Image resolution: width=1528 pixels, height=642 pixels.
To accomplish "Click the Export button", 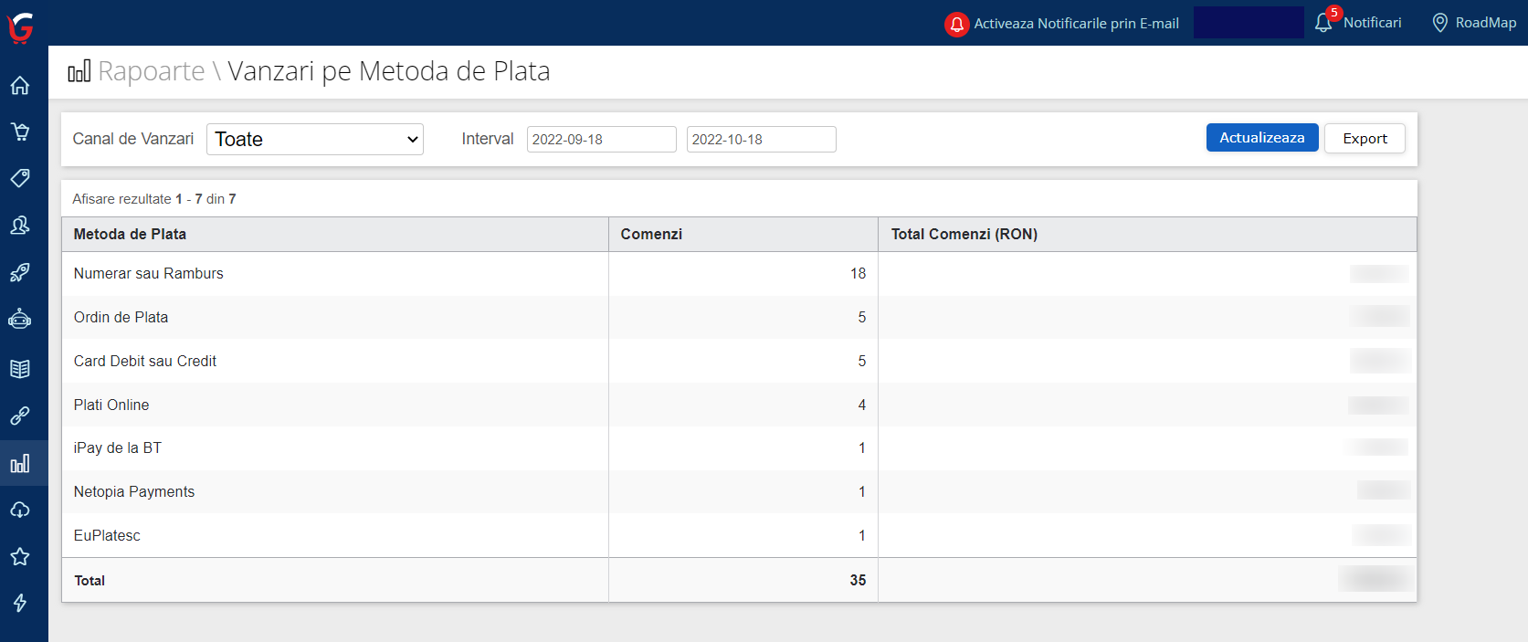I will (1365, 139).
